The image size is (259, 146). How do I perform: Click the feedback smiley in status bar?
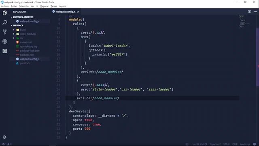pyautogui.click(x=255, y=144)
